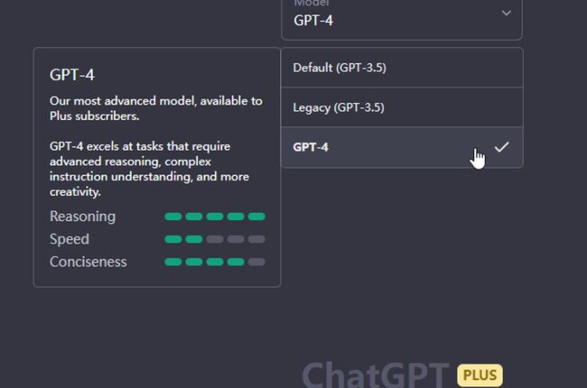Click the yellow PLUS badge
This screenshot has width=587, height=388.
[480, 375]
